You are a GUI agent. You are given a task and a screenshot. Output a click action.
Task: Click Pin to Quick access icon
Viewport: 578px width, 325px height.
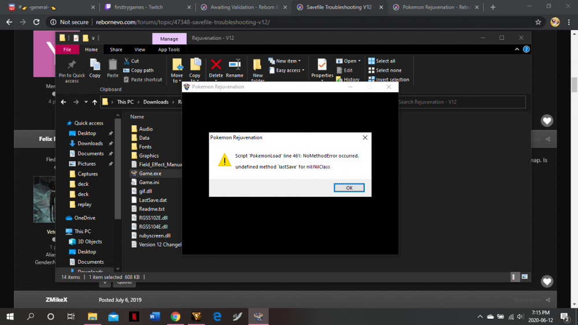72,65
